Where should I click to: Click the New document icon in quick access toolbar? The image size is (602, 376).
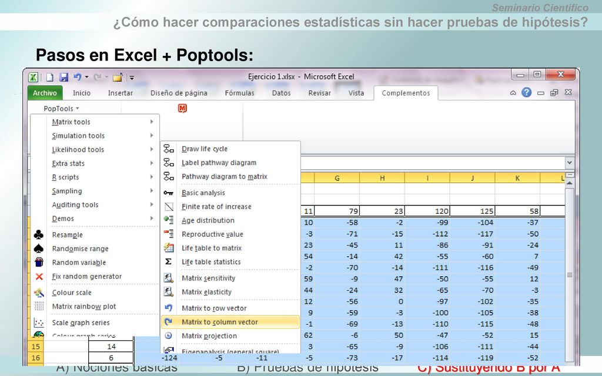tap(49, 77)
